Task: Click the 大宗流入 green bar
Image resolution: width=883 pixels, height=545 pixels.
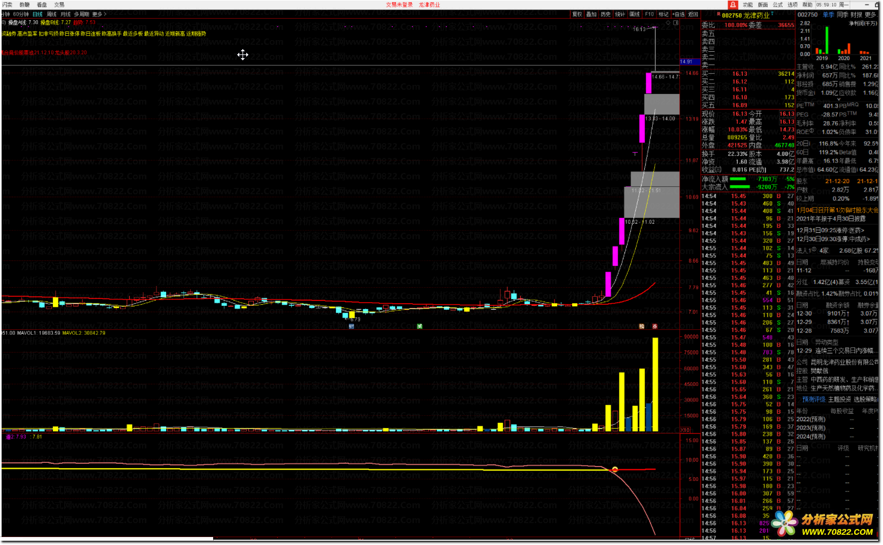Action: tap(739, 187)
